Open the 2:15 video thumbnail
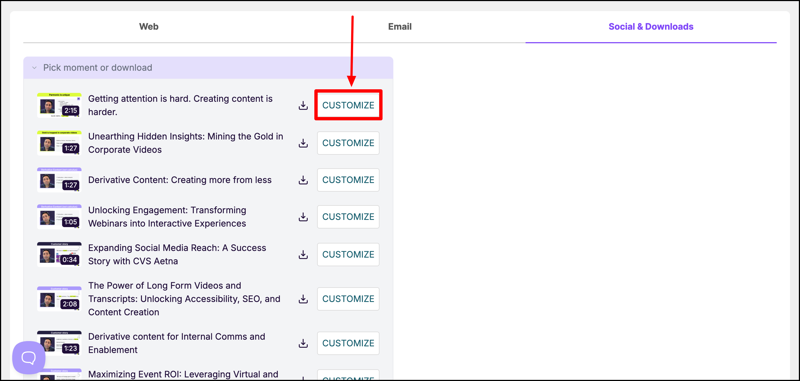800x381 pixels. coord(59,105)
